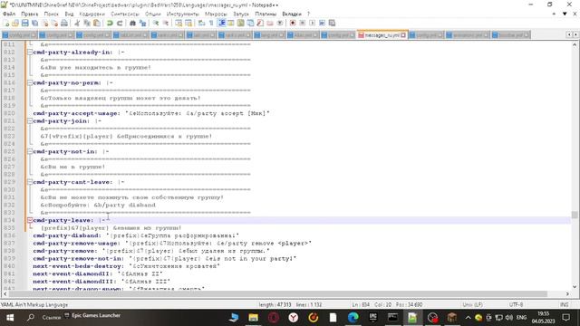Open the Макросы menu

coord(216,14)
